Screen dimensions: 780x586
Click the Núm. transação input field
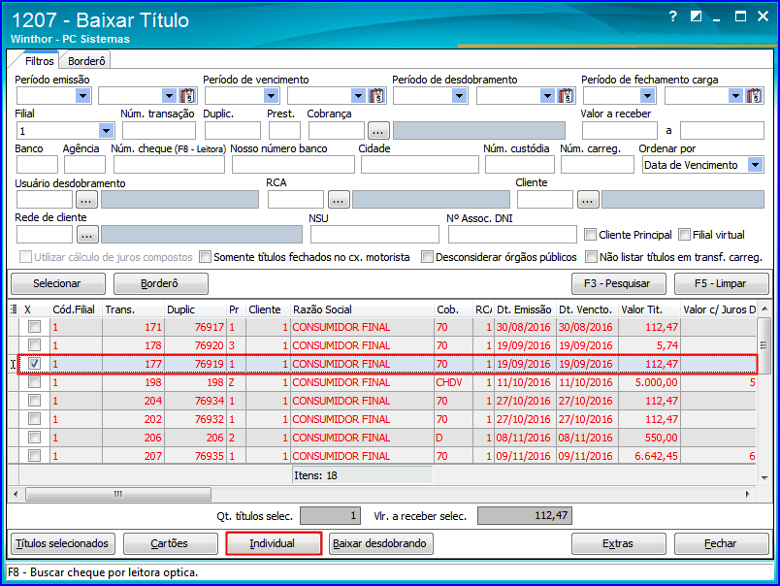(x=159, y=131)
